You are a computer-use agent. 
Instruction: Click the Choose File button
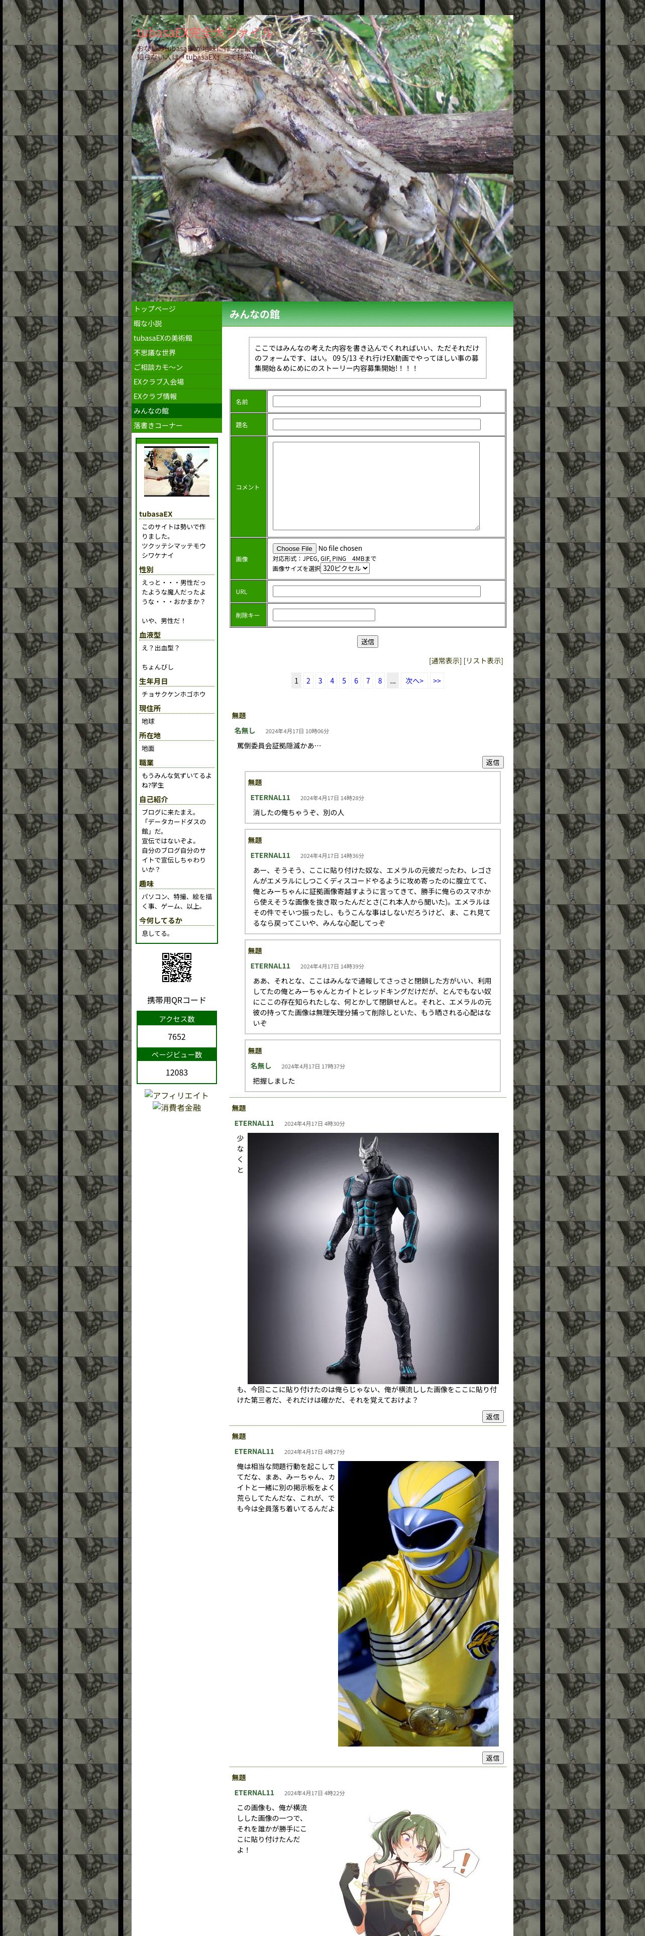[x=293, y=549]
